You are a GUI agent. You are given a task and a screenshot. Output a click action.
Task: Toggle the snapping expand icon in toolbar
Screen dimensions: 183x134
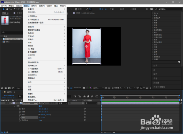click(90, 9)
